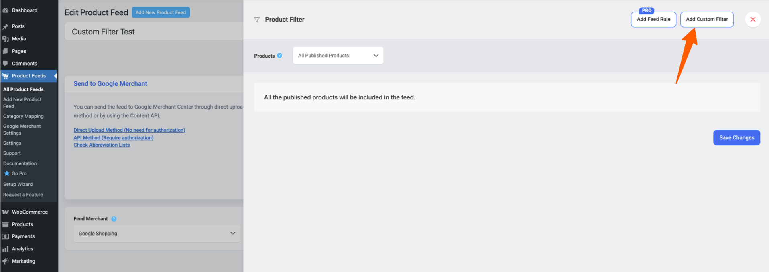Open the Category Mapping submenu item
Viewport: 769px width, 272px height.
[x=23, y=116]
